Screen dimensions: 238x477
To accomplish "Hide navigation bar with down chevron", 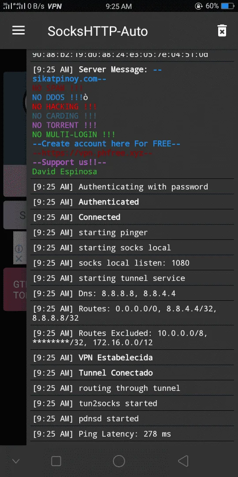I will [x=16, y=461].
